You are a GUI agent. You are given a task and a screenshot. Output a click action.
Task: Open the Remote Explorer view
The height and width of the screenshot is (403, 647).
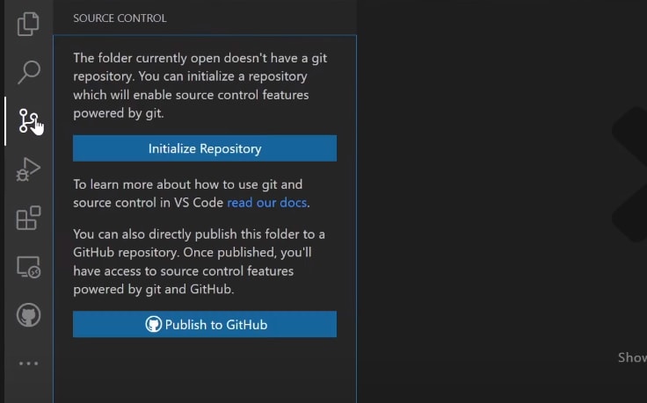28,267
